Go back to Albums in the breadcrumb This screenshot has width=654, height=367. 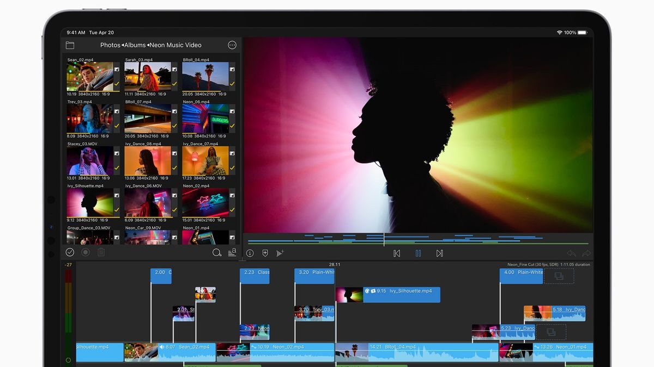(135, 45)
